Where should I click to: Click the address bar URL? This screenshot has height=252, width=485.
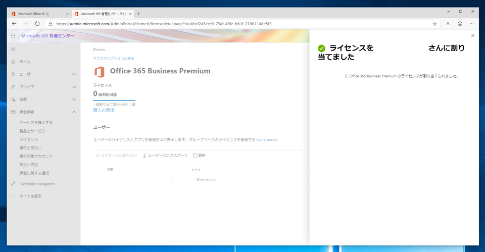coord(164,24)
